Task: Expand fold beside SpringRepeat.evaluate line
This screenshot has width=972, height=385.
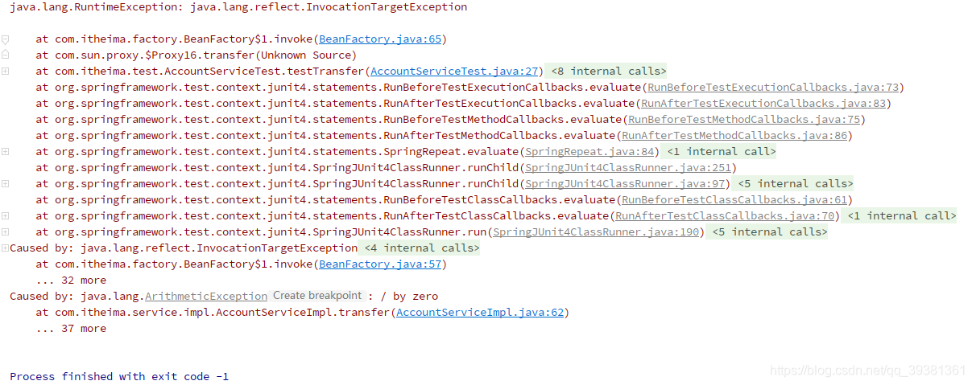Action: (6, 151)
